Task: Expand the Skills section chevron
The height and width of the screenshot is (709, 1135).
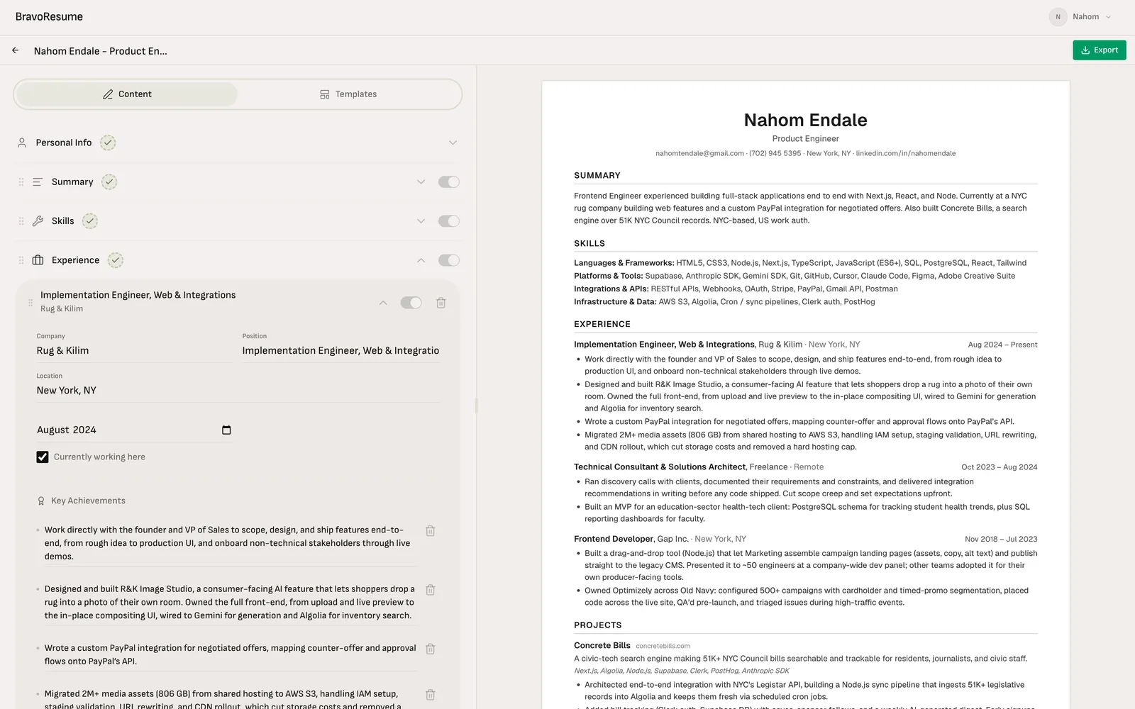Action: 421,221
